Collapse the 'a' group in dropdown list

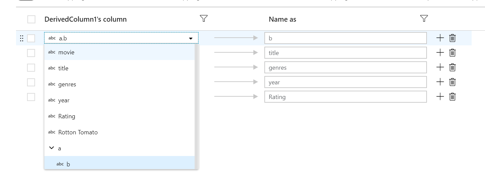[51, 148]
